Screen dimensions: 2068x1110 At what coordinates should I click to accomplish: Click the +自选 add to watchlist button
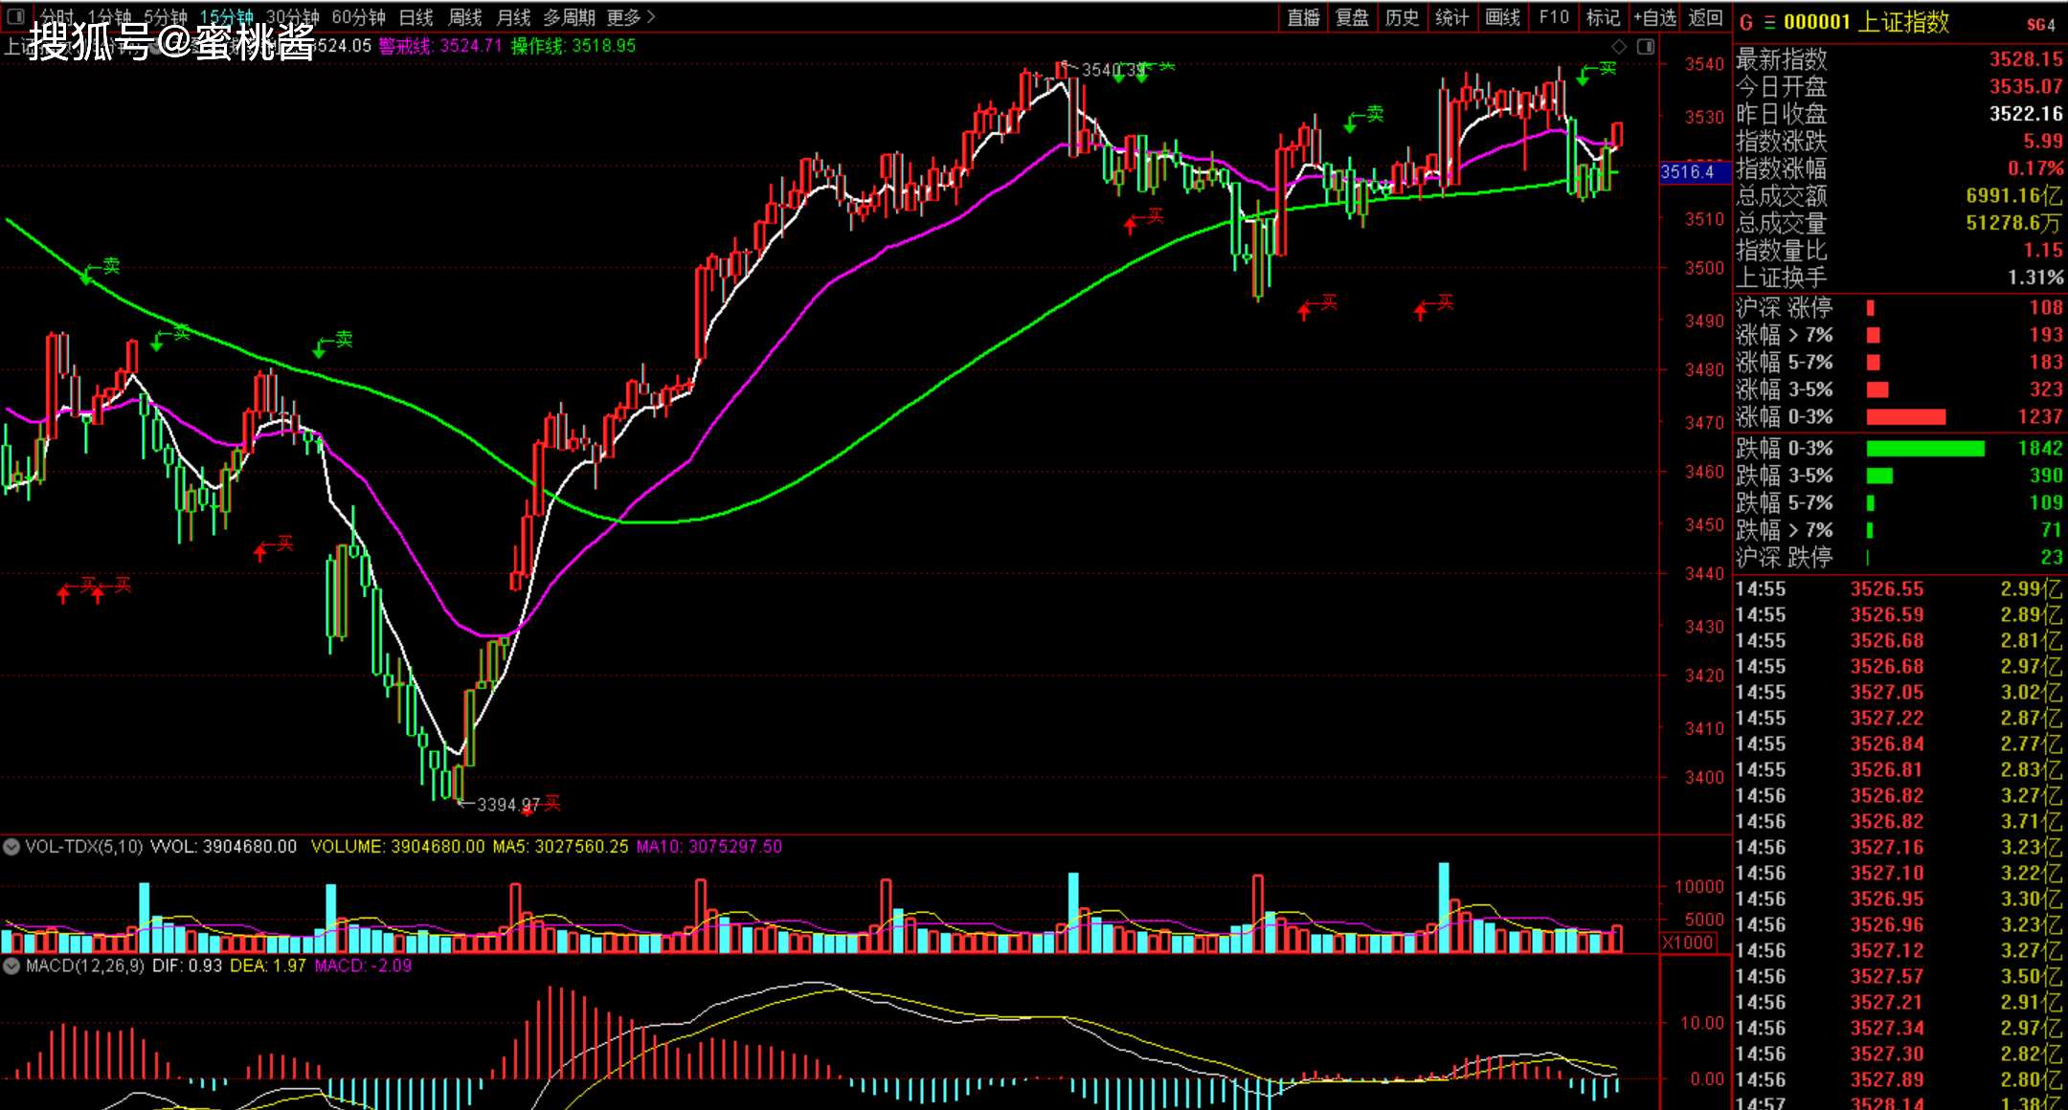pyautogui.click(x=1655, y=17)
